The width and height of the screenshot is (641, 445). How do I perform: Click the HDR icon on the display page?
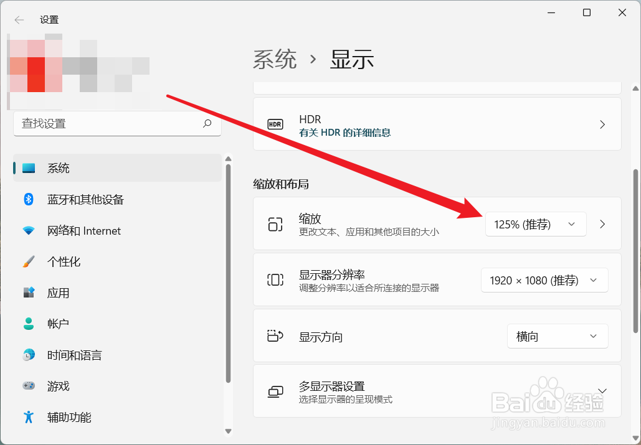click(275, 124)
